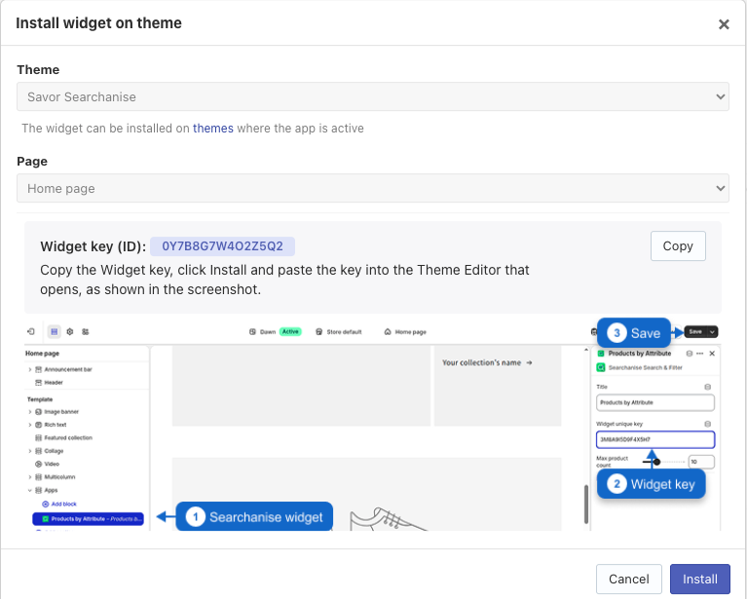This screenshot has height=599, width=747.
Task: Click the Dawn theme icon in tutorial top bar
Action: point(252,332)
